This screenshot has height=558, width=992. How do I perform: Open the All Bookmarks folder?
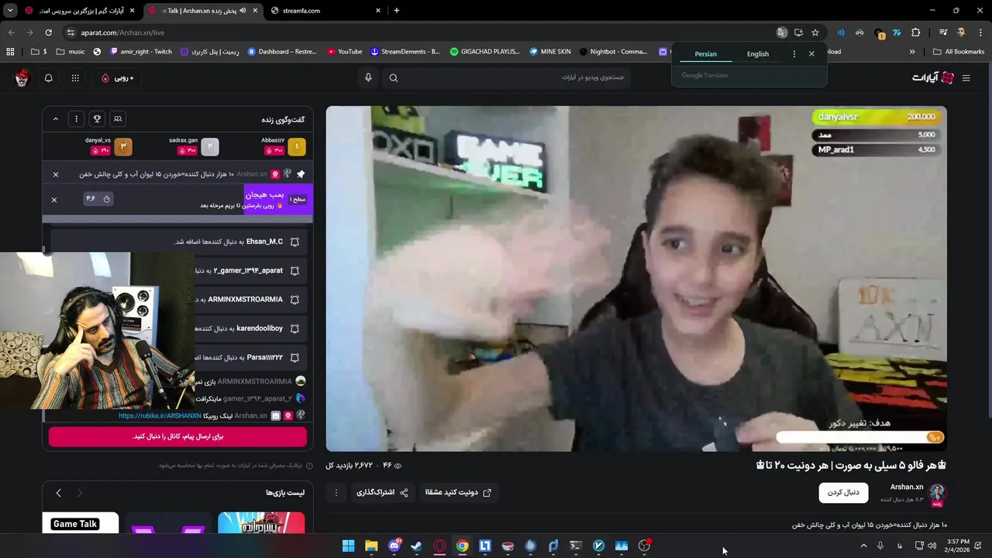[x=959, y=52]
